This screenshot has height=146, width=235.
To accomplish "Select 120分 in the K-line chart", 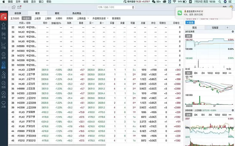I will [210, 73].
